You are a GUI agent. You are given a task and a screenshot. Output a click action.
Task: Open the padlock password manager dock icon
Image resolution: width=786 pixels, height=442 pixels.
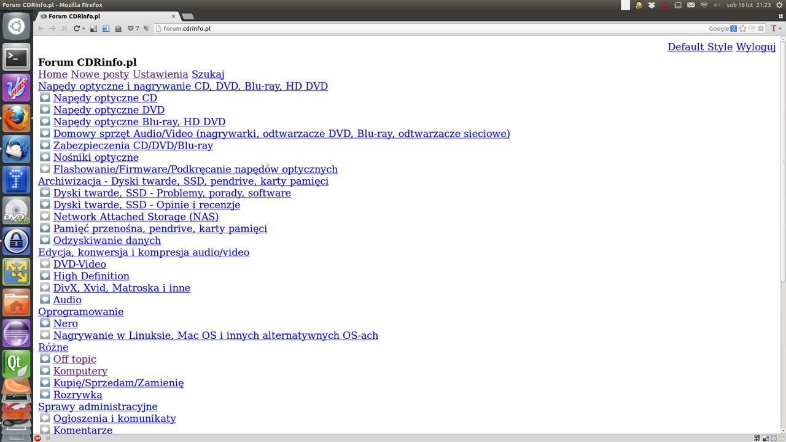(16, 241)
